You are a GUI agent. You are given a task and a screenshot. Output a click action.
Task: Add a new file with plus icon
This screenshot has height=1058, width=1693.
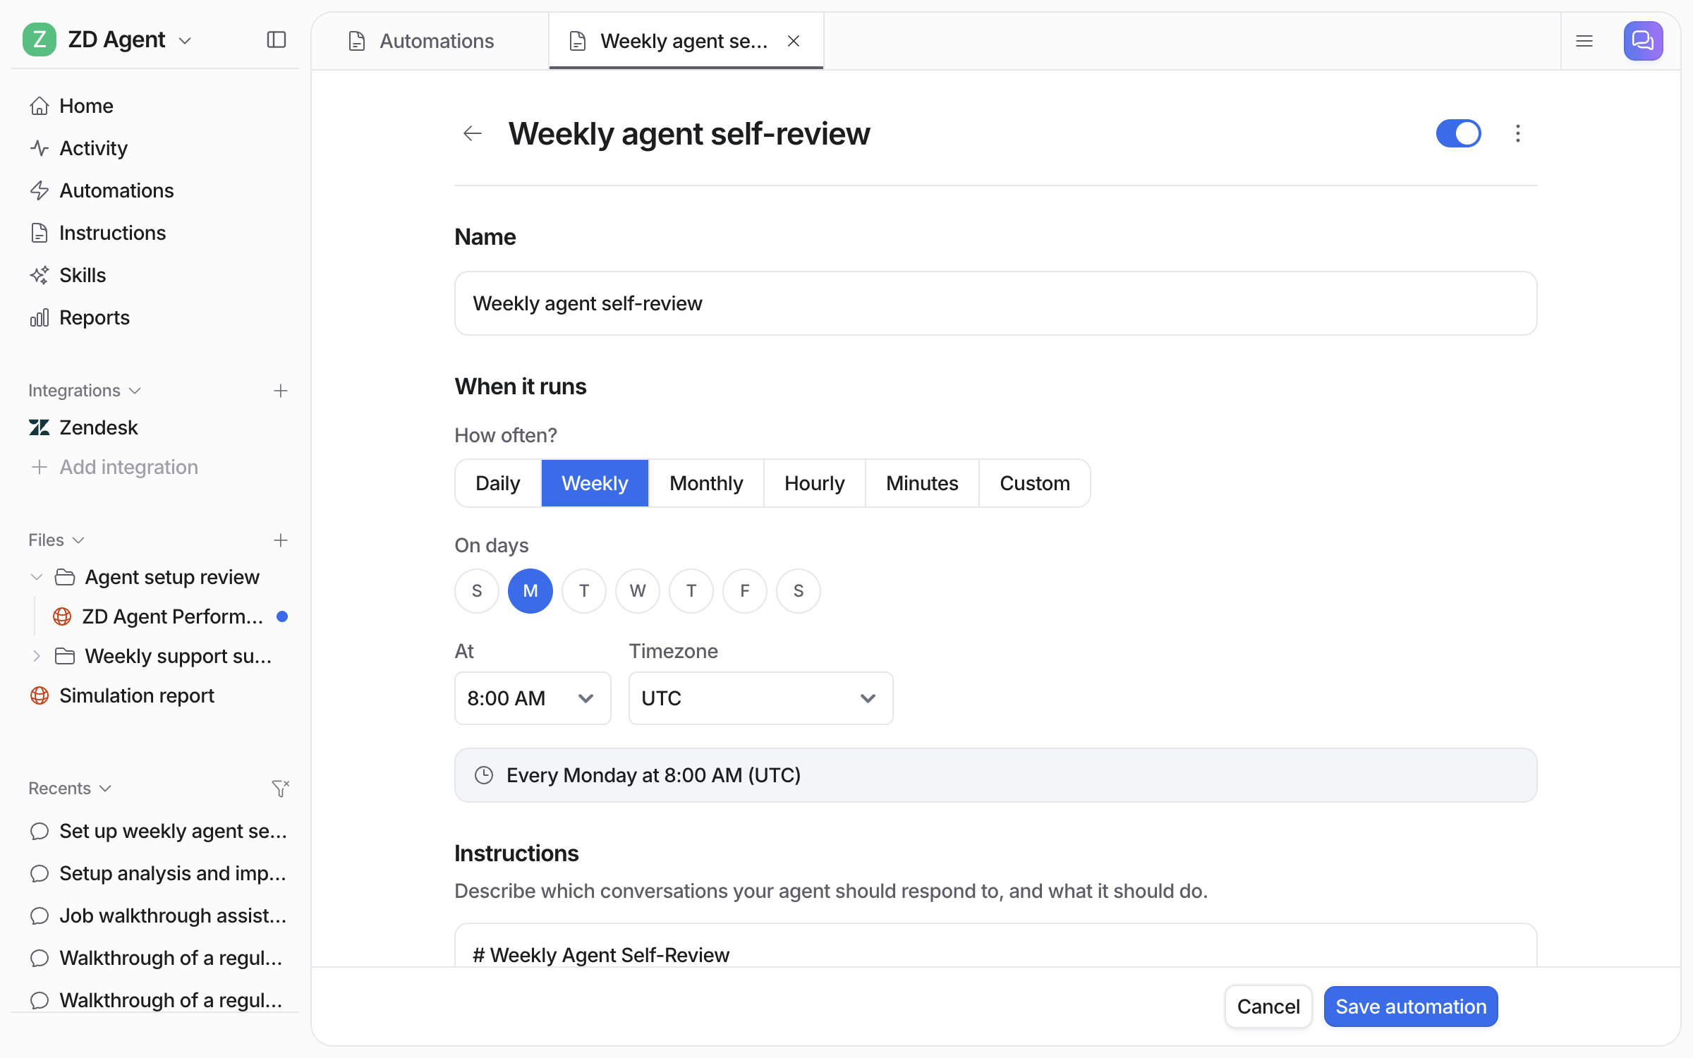[280, 540]
